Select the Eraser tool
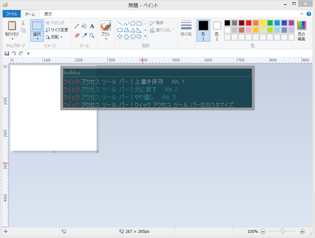Image resolution: width=315 pixels, height=238 pixels. click(x=77, y=35)
